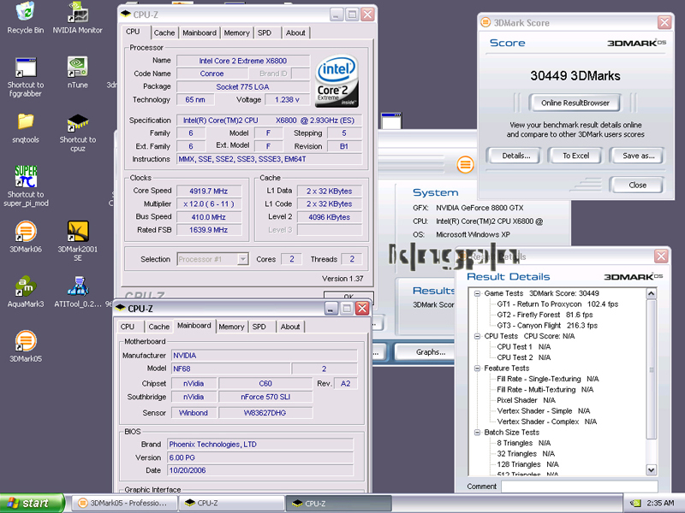Click the Comment input field
This screenshot has width=685, height=513.
pos(580,486)
